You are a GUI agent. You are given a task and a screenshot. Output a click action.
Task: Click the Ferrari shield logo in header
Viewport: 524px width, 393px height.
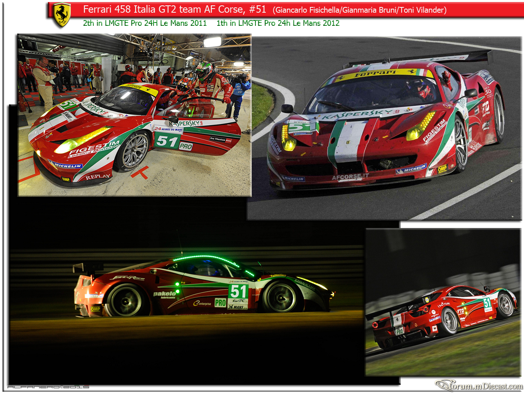(x=62, y=15)
